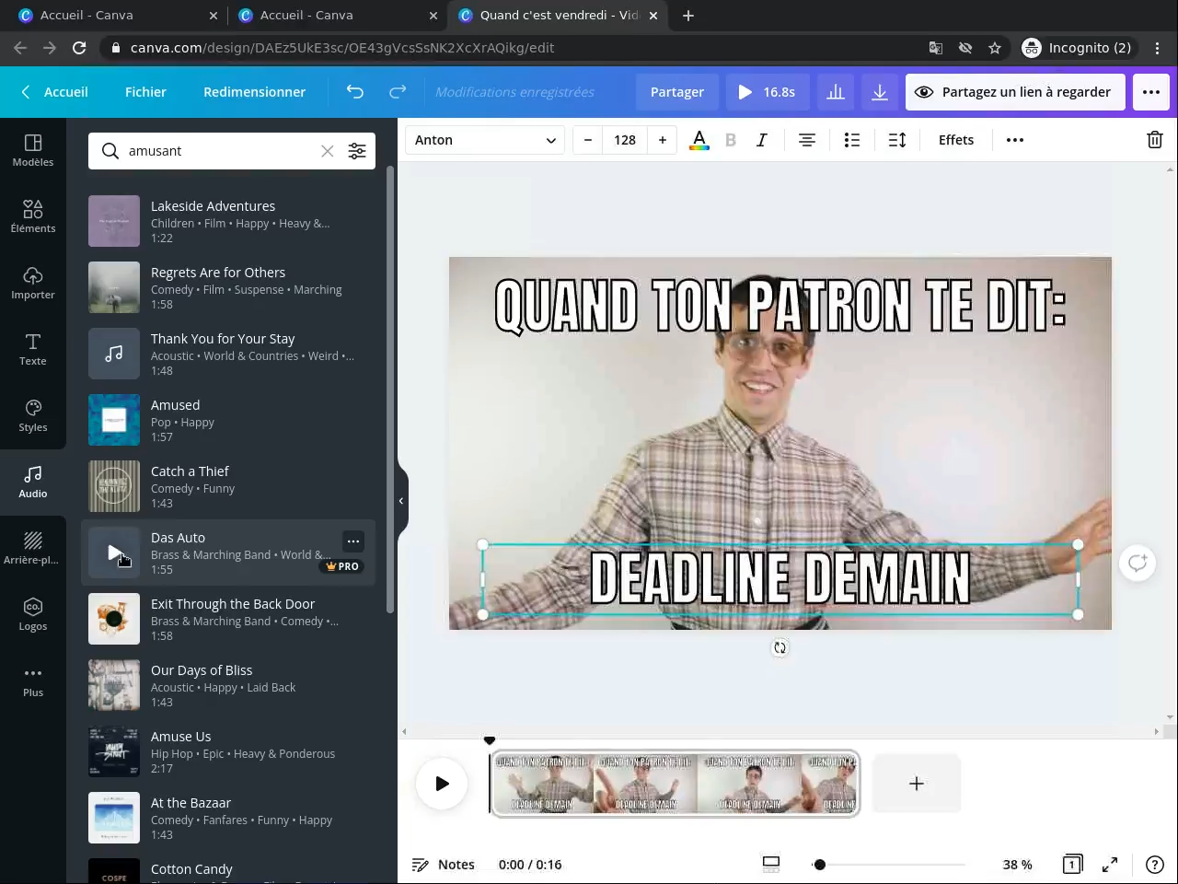The image size is (1178, 884).
Task: Open the Modèles side panel
Action: point(33,150)
